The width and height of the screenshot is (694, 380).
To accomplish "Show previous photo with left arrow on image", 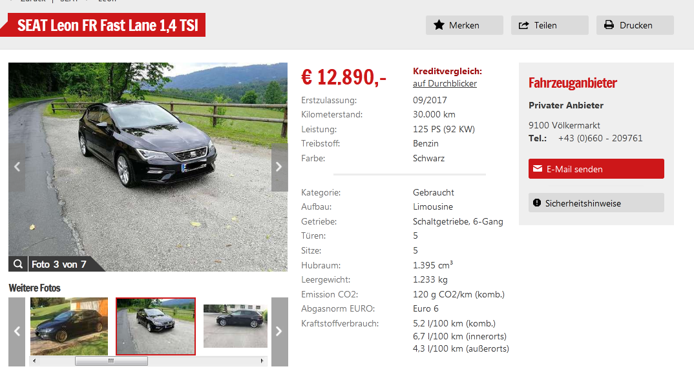I will tap(17, 167).
